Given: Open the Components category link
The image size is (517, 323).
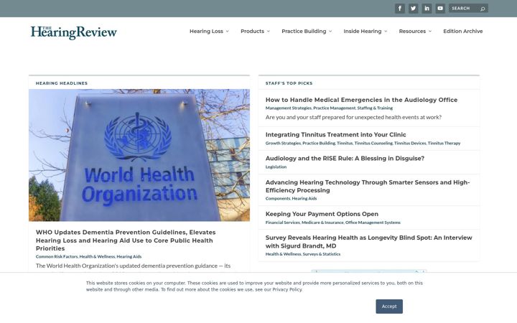Looking at the screenshot, I should tap(278, 198).
